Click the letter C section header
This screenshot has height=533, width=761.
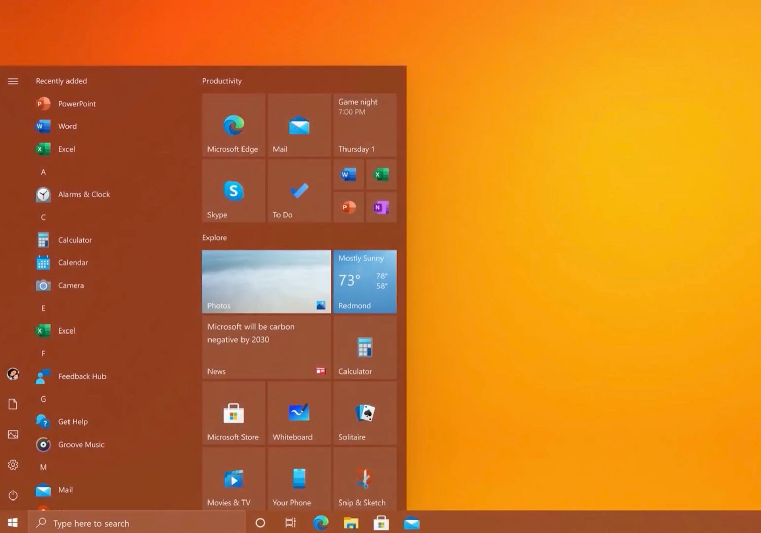(43, 217)
